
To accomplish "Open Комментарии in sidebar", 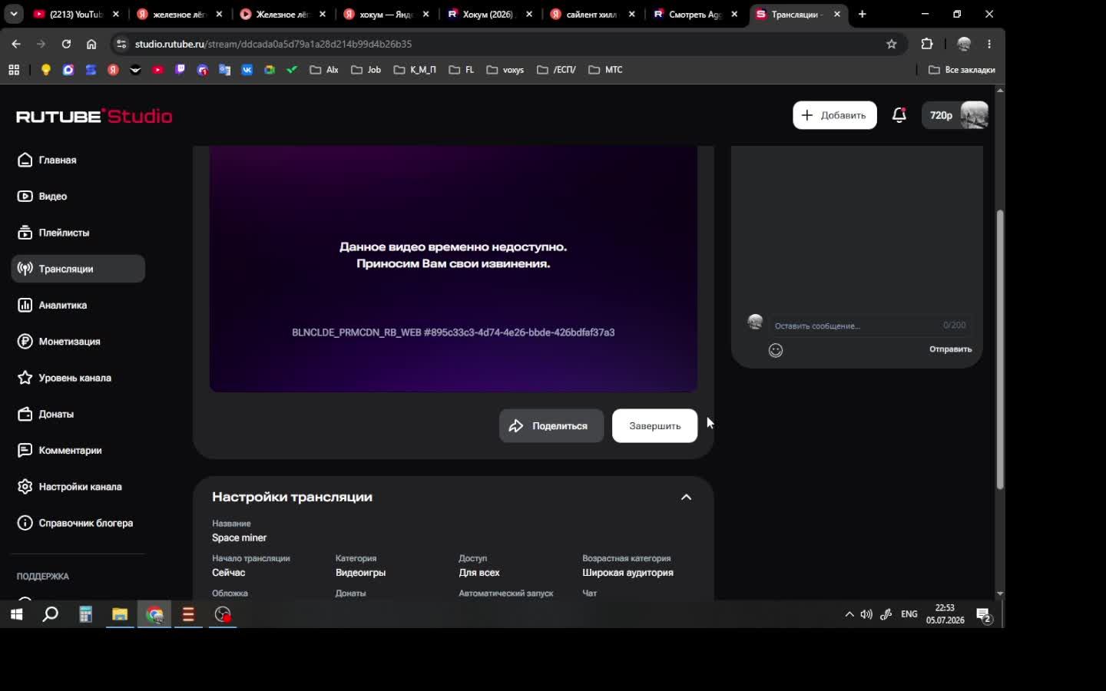I will pyautogui.click(x=59, y=450).
